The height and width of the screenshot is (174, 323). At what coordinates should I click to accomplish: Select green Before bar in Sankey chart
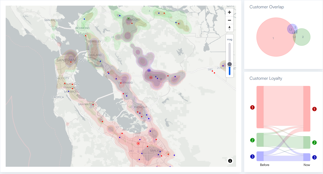click(x=260, y=140)
